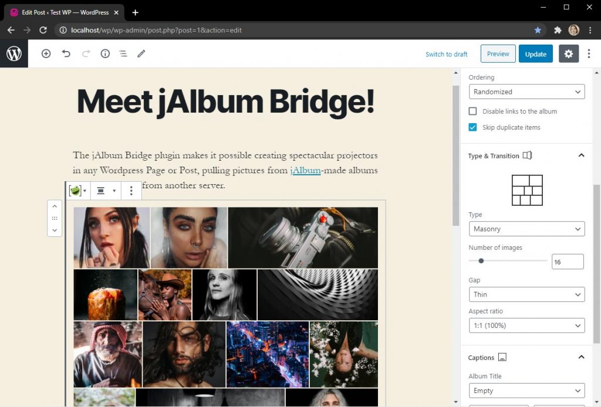Viewport: 601px width, 407px height.
Task: Go forward in browser history
Action: [27, 30]
